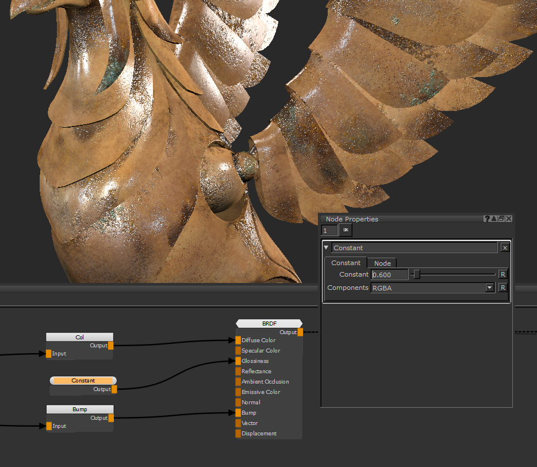The height and width of the screenshot is (467, 537).
Task: Select the Constant tab
Action: click(x=346, y=263)
